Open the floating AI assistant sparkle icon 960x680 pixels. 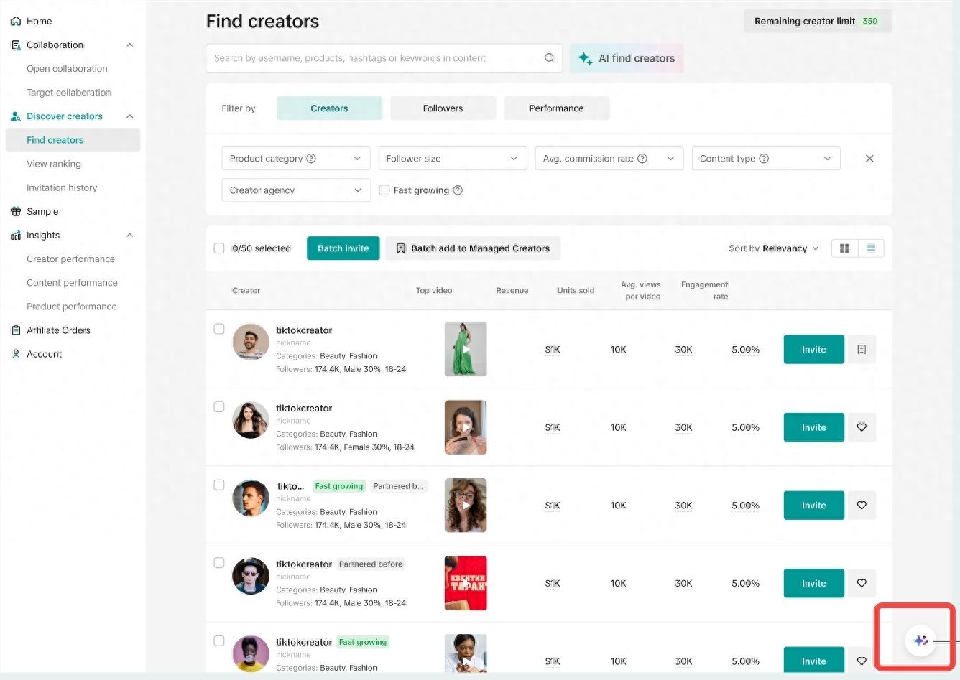pyautogui.click(x=920, y=641)
